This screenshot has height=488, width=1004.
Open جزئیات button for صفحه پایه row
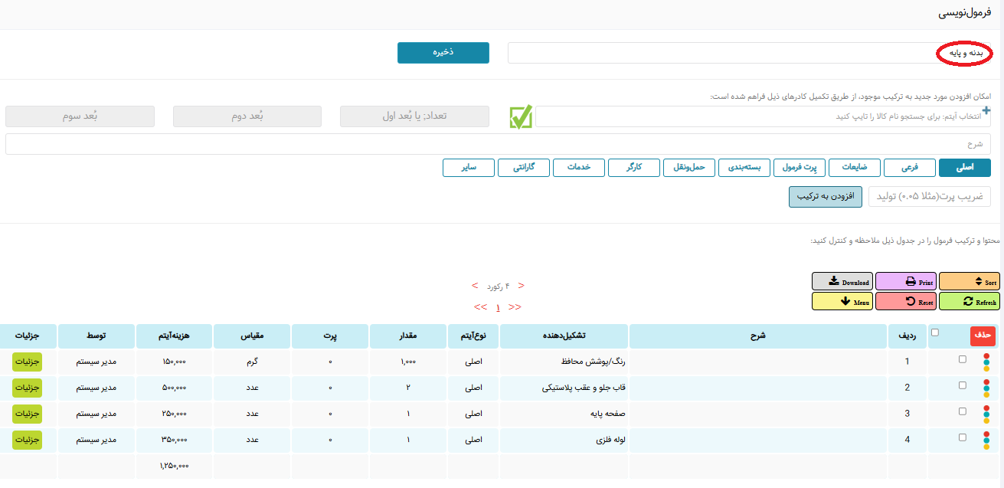[x=27, y=414]
